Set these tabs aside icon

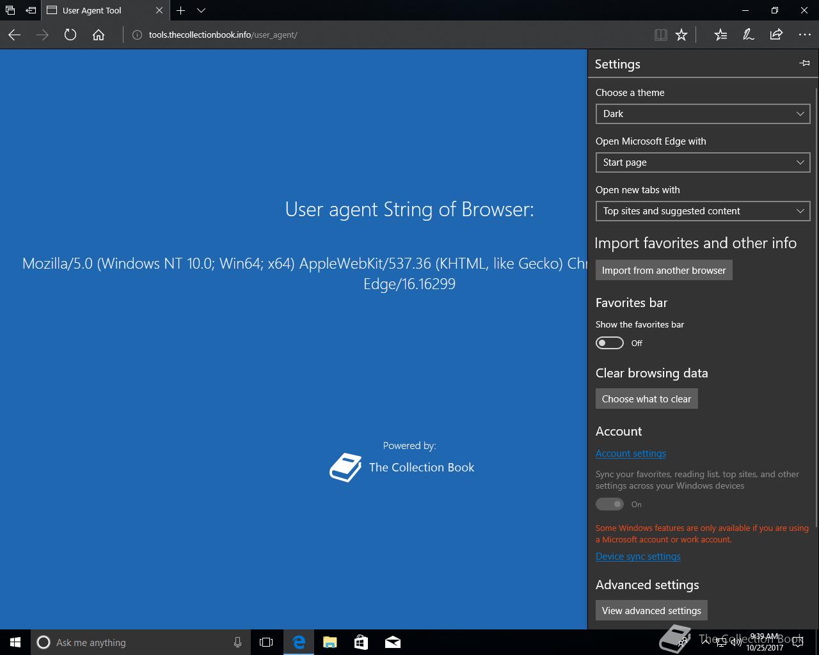[31, 10]
